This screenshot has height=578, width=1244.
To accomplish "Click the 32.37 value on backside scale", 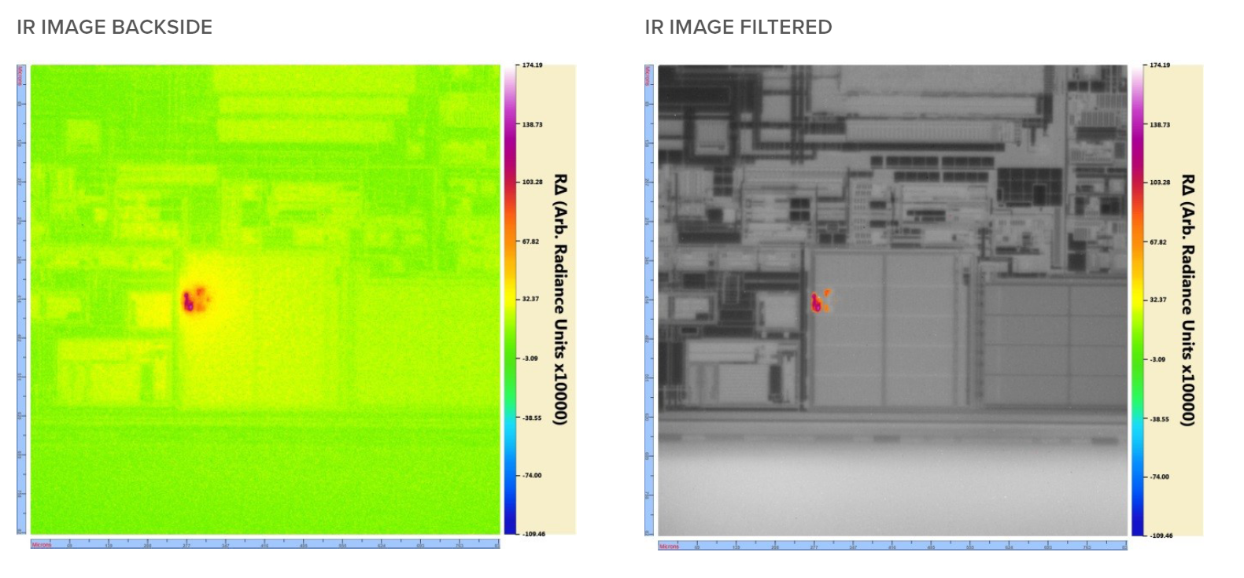I will [531, 299].
